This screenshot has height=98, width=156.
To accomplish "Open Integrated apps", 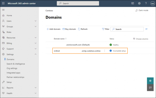I will click(14, 73).
